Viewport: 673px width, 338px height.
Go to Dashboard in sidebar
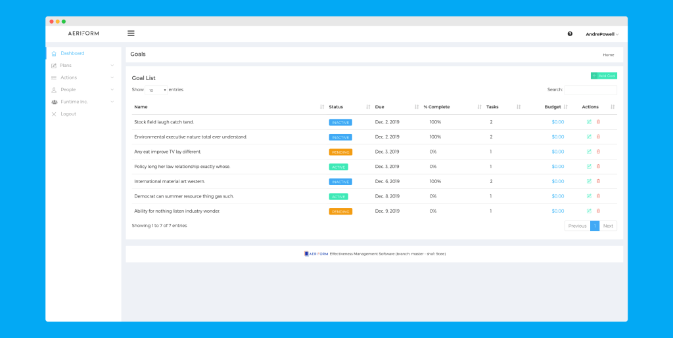72,53
